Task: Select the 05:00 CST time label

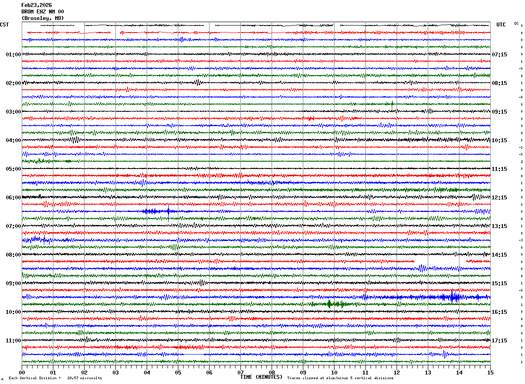Action: [x=13, y=169]
